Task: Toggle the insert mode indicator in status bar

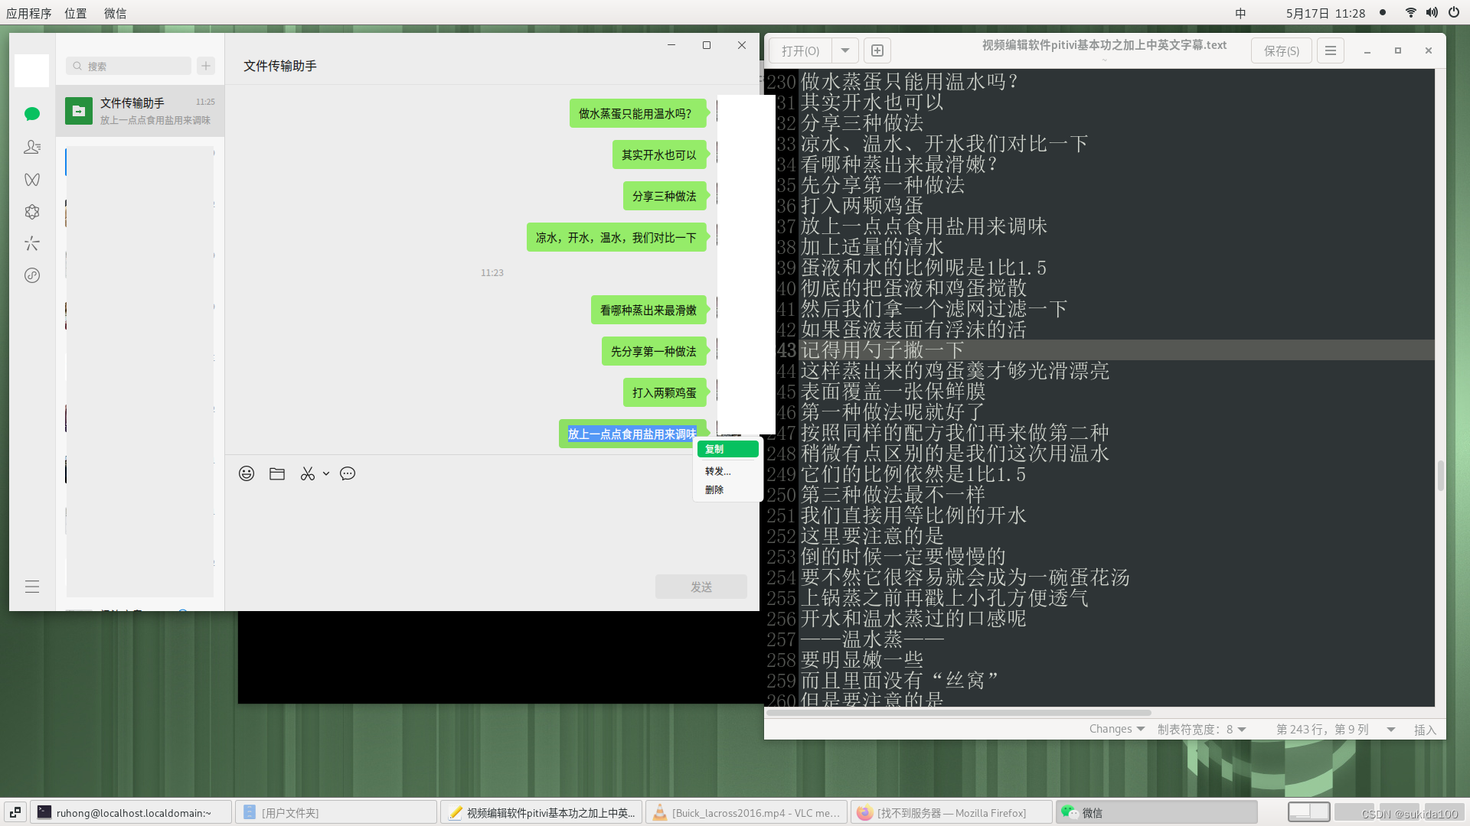Action: 1424,730
